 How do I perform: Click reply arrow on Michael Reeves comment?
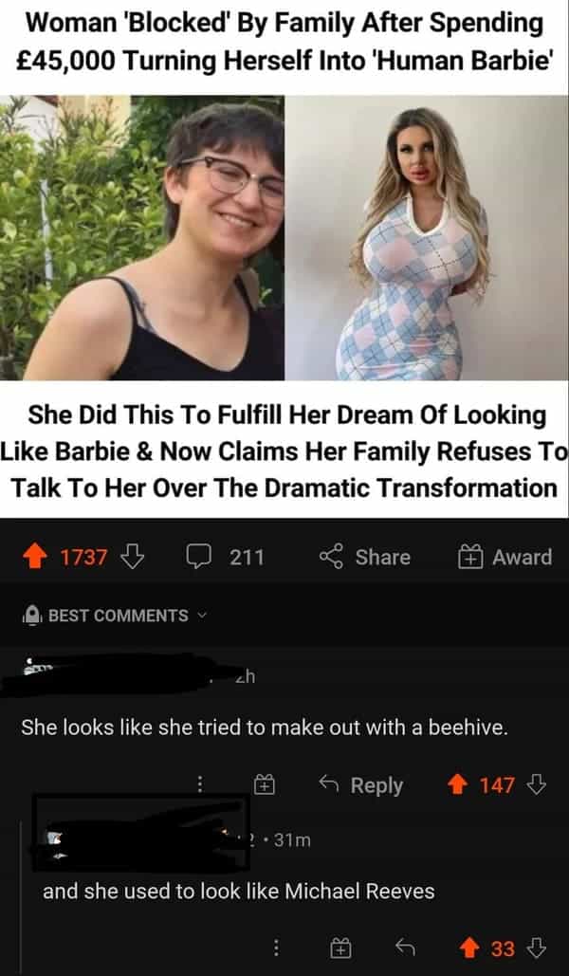(x=405, y=948)
